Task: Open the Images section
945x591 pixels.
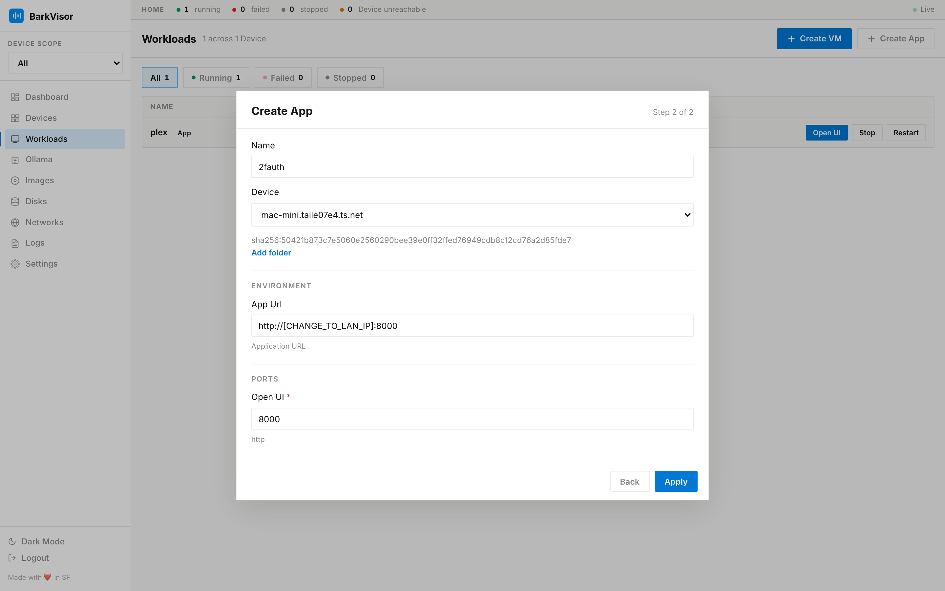Action: 65,181
